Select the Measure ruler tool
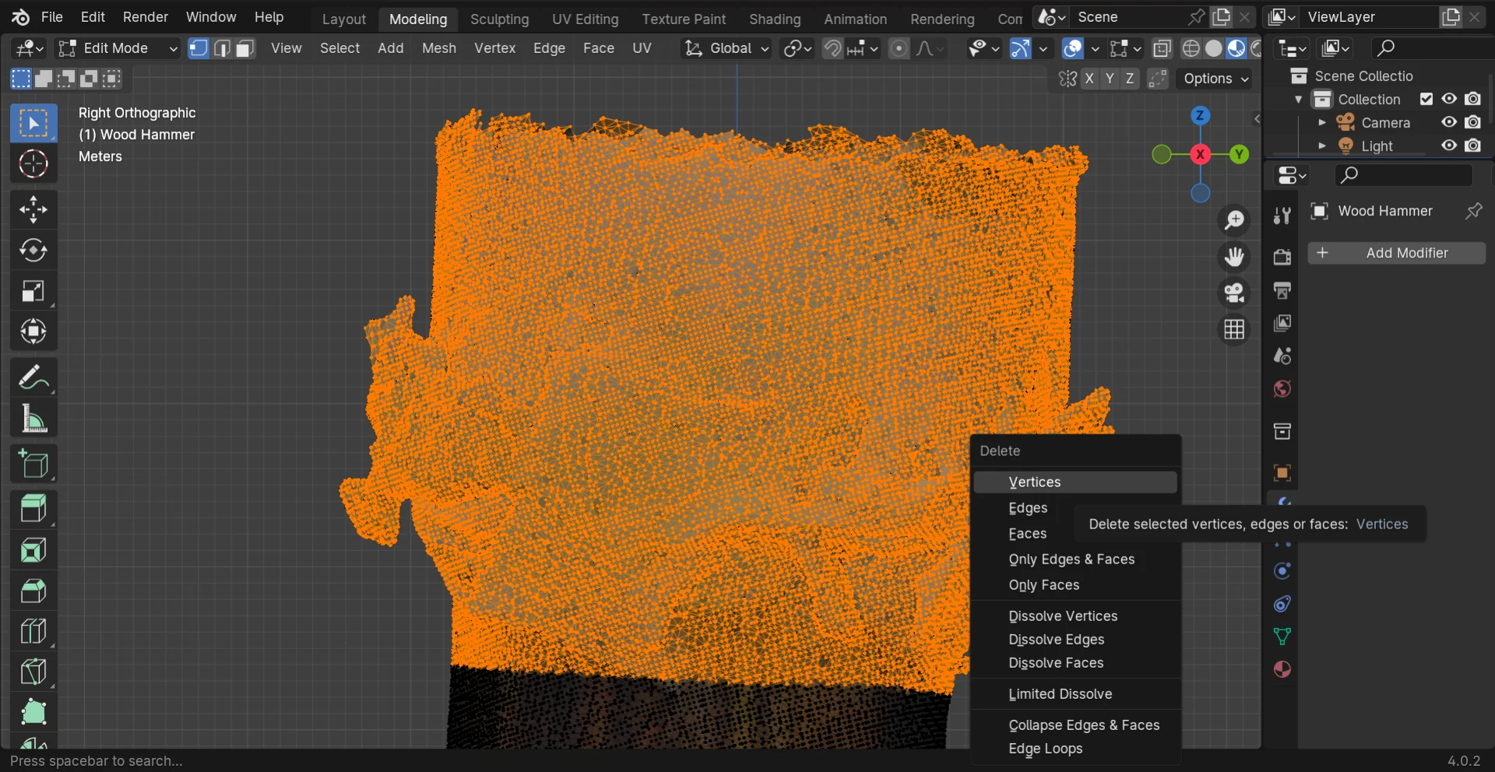Image resolution: width=1495 pixels, height=772 pixels. 33,419
